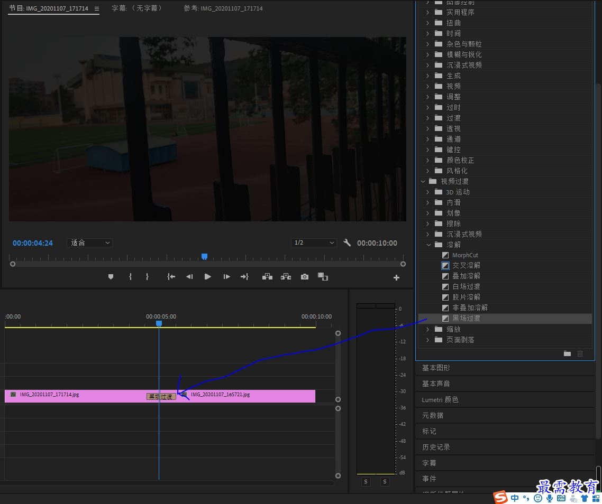602x504 pixels.
Task: Open button editor plus icon
Action: [x=397, y=277]
